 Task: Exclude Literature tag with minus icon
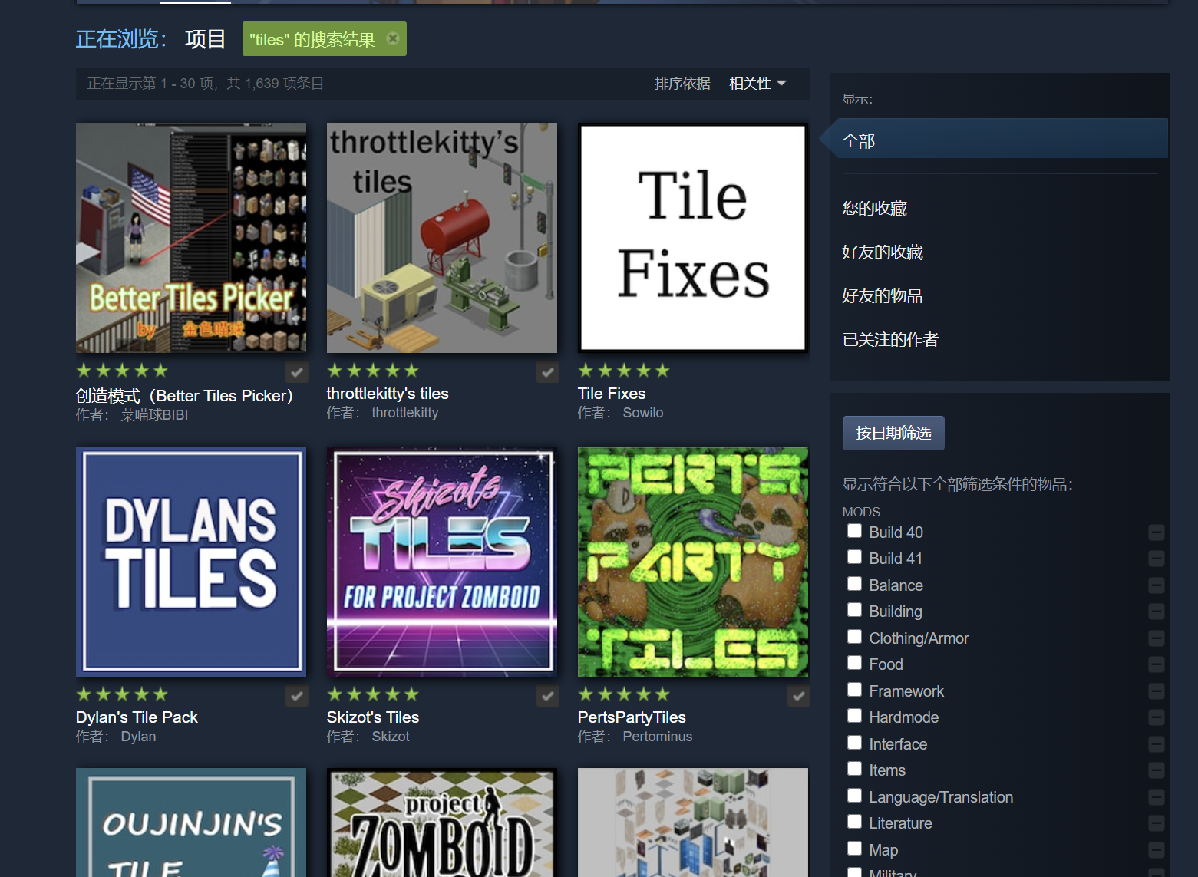pyautogui.click(x=1157, y=823)
